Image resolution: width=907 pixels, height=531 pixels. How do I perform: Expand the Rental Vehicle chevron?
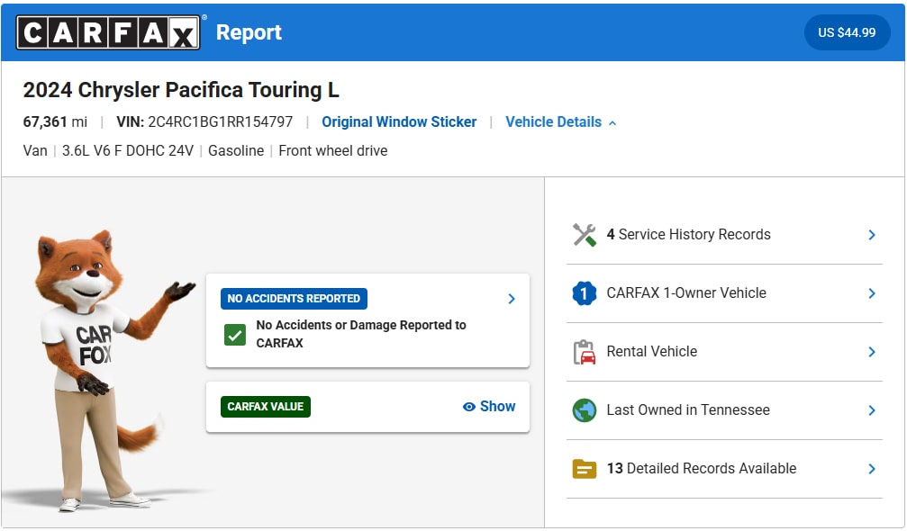click(x=872, y=352)
